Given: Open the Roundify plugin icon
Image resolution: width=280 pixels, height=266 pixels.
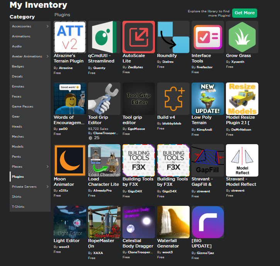Looking at the screenshot, I should 173,37.
